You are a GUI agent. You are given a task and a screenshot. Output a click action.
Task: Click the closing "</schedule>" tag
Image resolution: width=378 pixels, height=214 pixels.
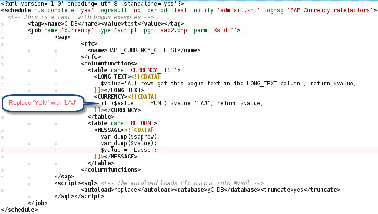19,210
